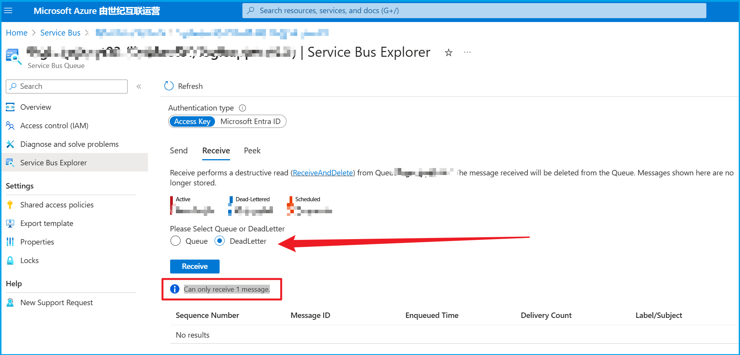Viewport: 740px width, 355px height.
Task: Select the Queue radio button
Action: (176, 241)
